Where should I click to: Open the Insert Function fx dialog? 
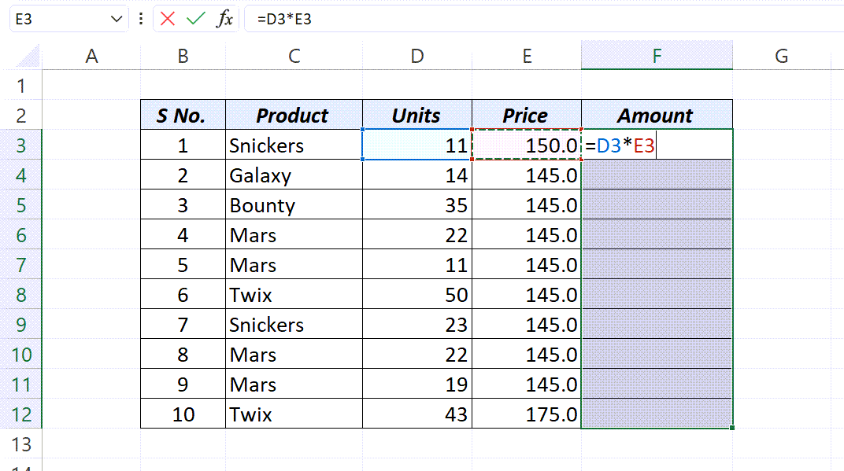pyautogui.click(x=223, y=18)
